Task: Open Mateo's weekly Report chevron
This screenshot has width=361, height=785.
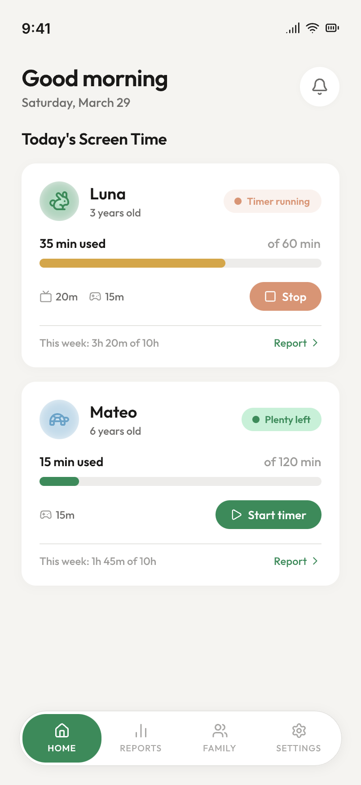Action: click(315, 561)
